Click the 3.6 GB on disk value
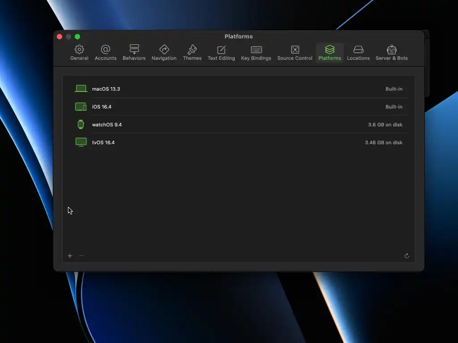The image size is (458, 343). point(385,125)
